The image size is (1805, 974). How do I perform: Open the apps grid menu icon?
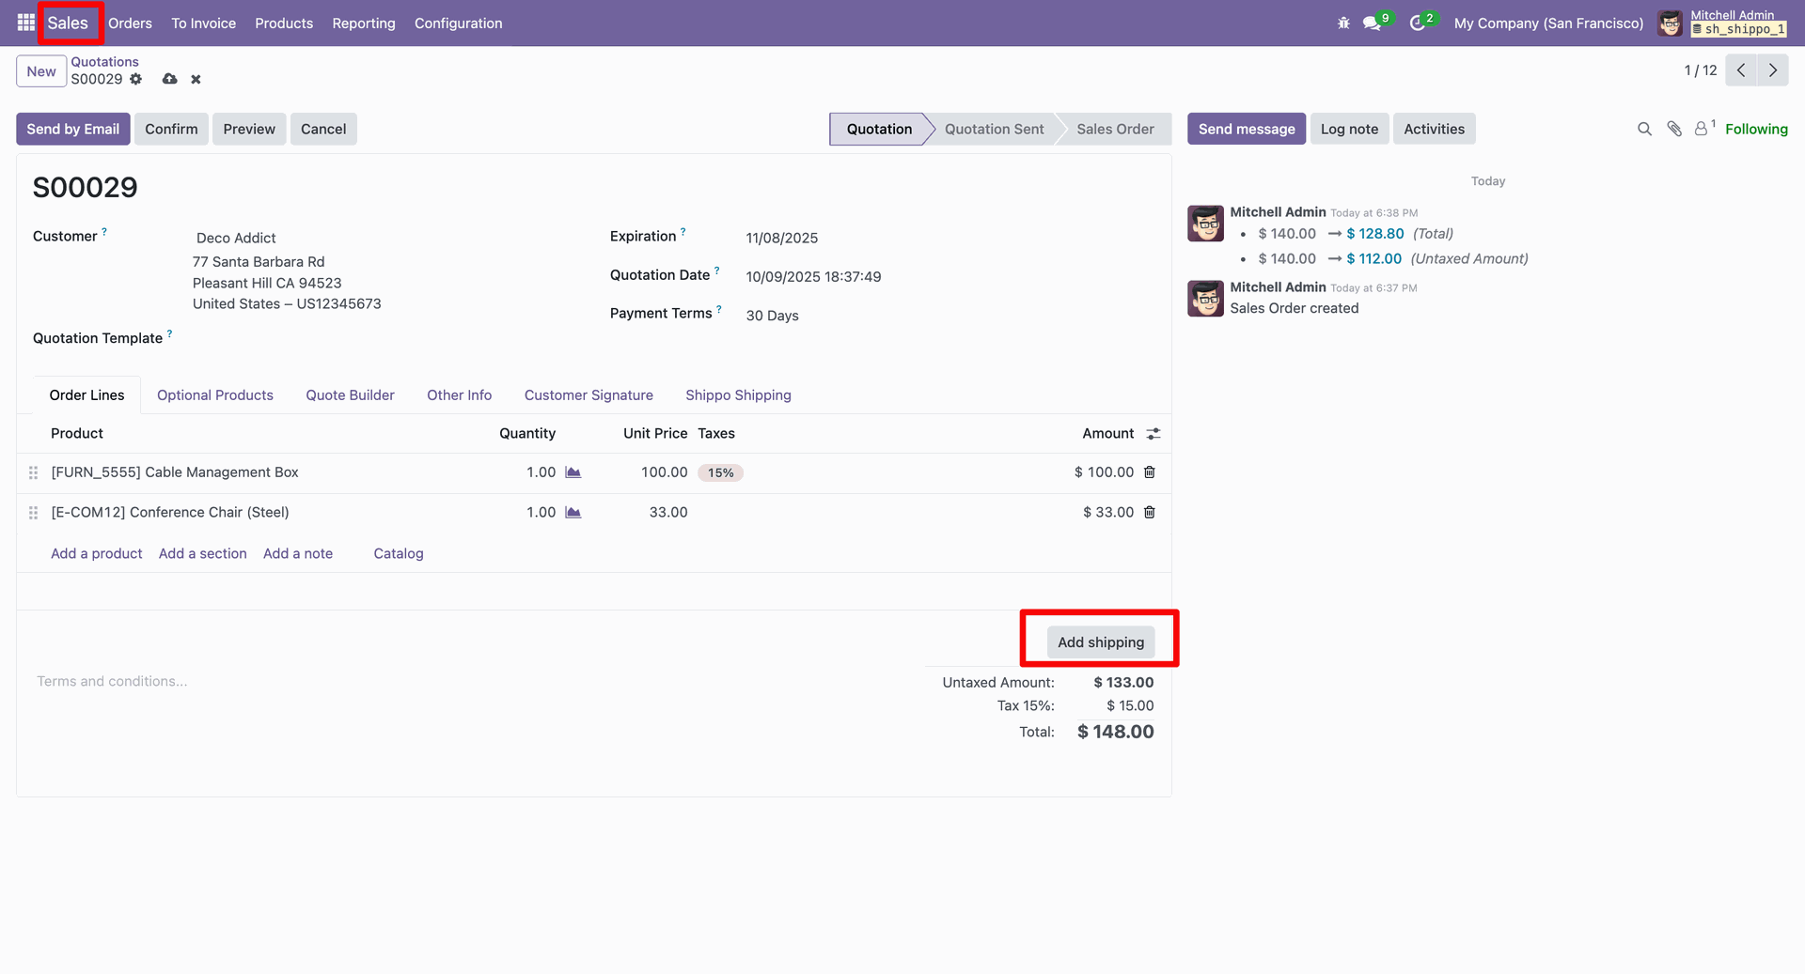25,23
